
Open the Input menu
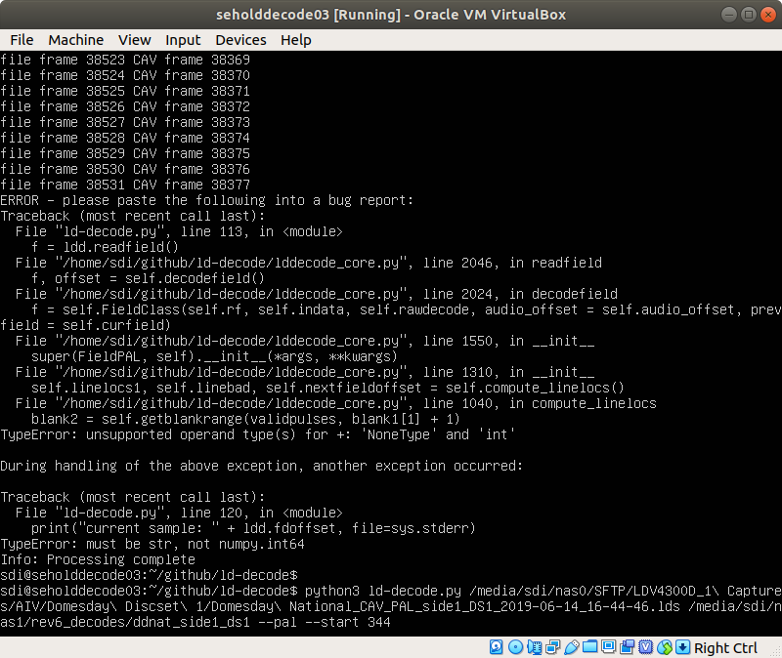[183, 40]
